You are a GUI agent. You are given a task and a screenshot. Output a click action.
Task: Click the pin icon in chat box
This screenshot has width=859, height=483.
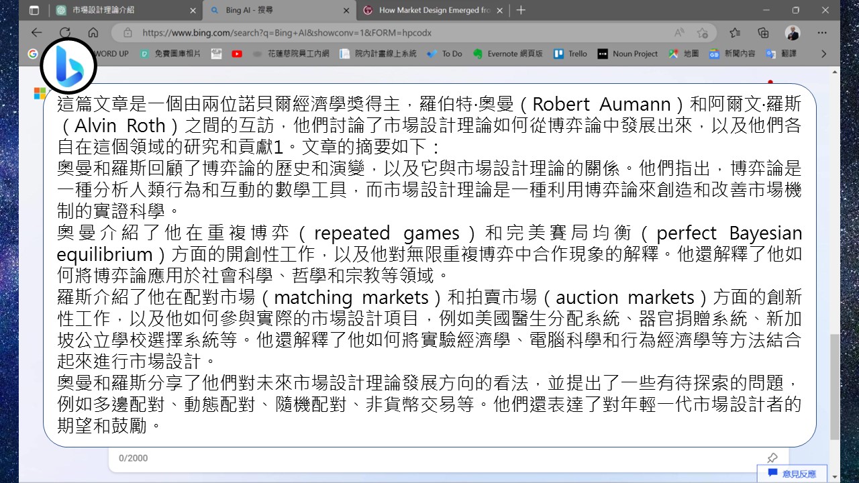[x=772, y=458]
